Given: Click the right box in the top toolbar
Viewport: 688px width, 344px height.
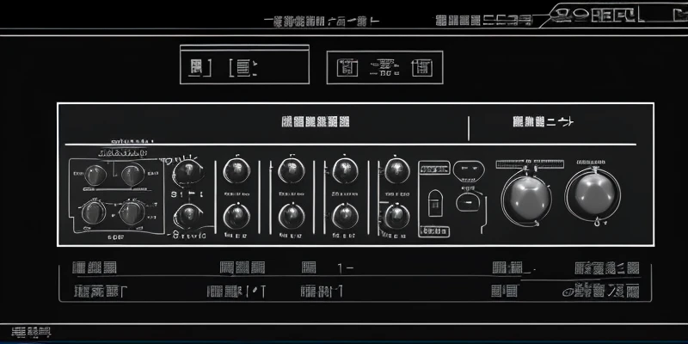Looking at the screenshot, I should tap(385, 67).
